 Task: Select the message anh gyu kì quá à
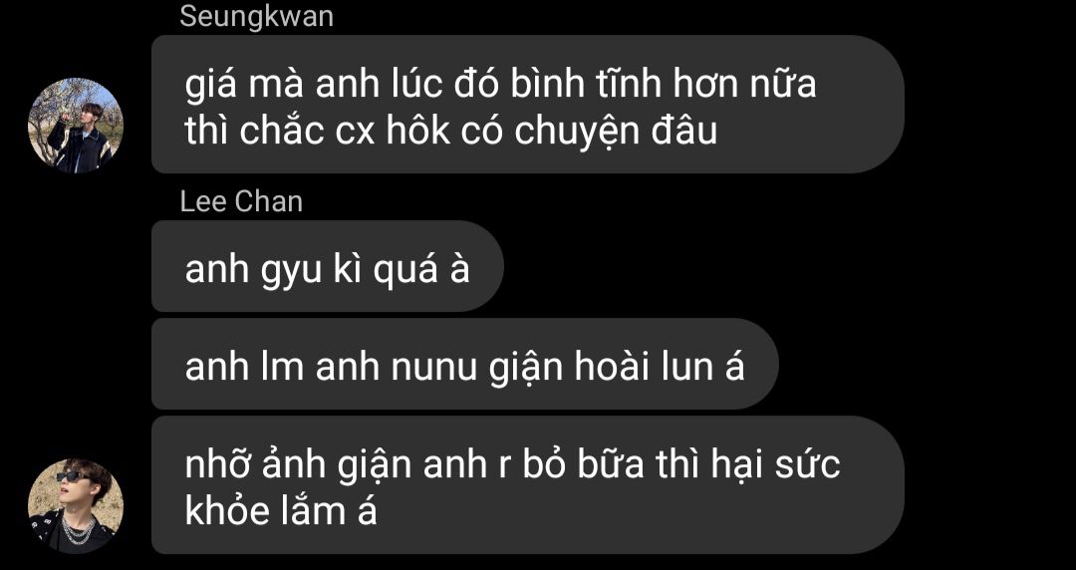[x=328, y=266]
